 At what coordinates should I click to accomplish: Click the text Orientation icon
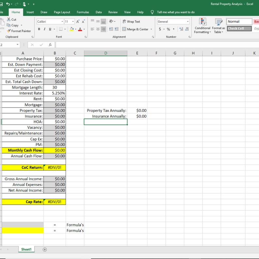coord(111,21)
